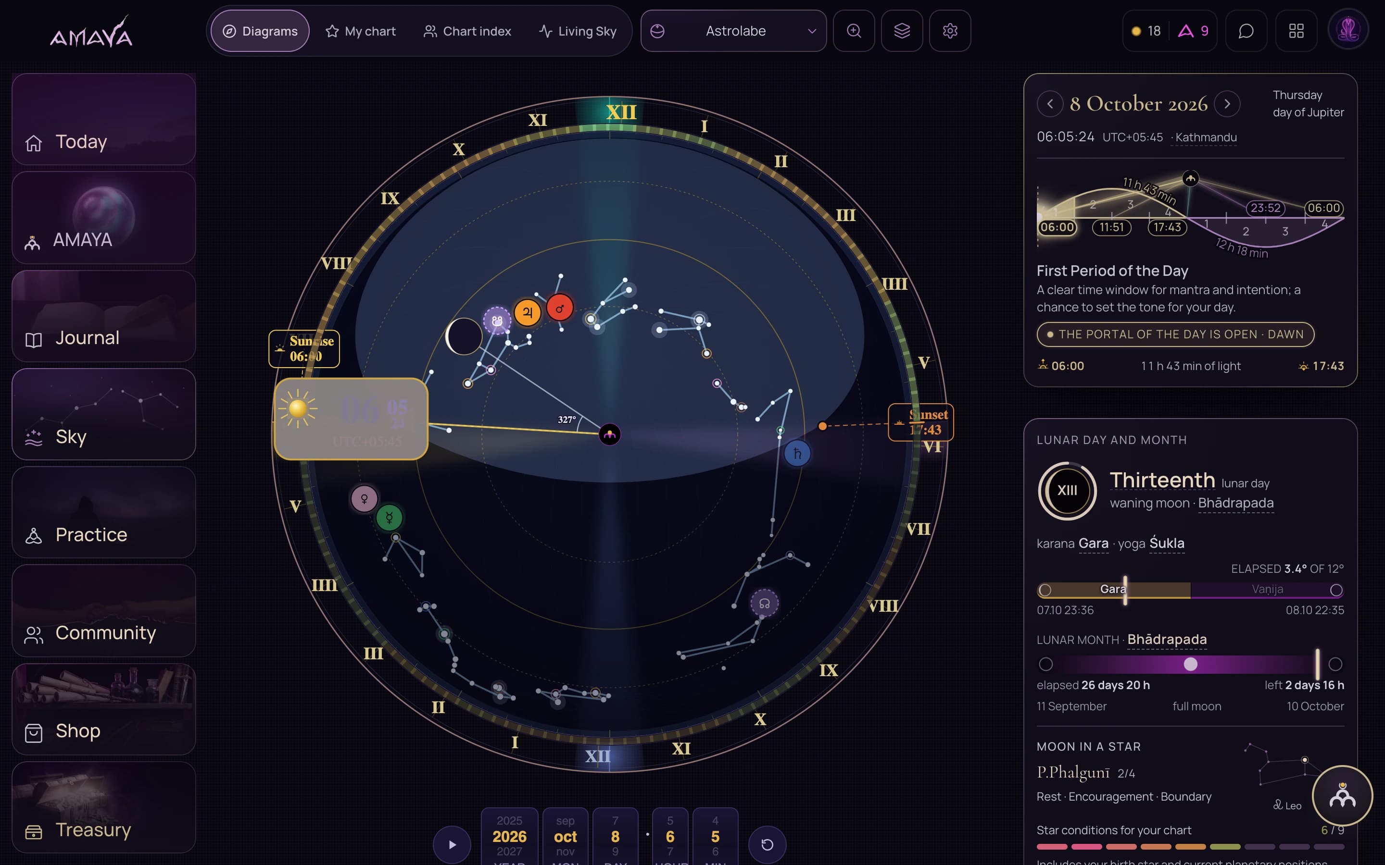
Task: Click the coin balance showing 18
Action: click(1146, 31)
